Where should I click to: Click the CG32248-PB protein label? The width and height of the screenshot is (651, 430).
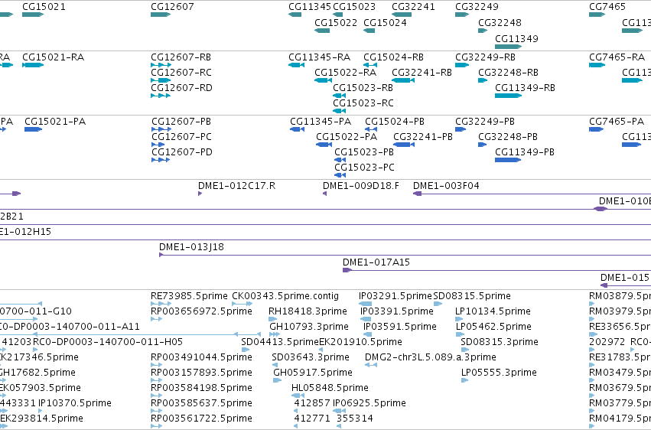click(508, 137)
